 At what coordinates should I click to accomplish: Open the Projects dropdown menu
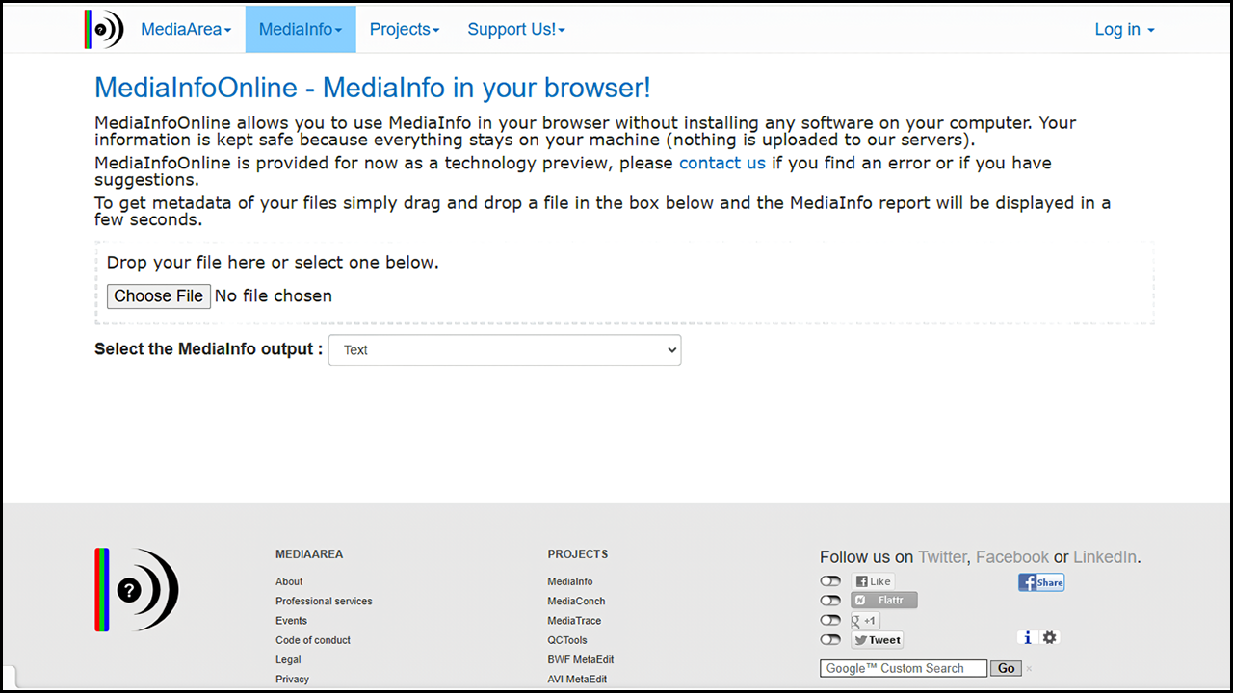(x=405, y=29)
